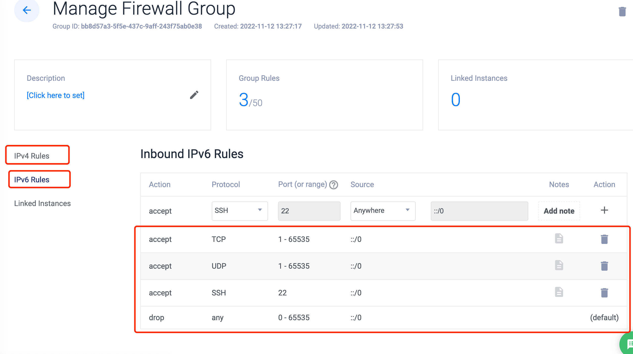View note icon for TCP rule
Image resolution: width=633 pixels, height=354 pixels.
click(559, 239)
